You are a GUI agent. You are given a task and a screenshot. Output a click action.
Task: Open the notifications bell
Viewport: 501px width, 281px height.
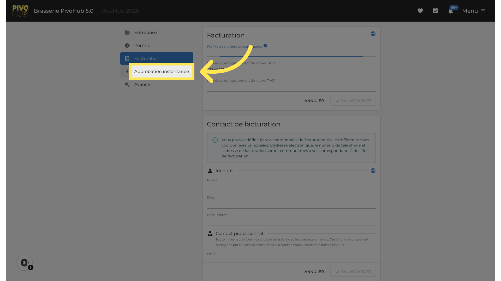[451, 11]
